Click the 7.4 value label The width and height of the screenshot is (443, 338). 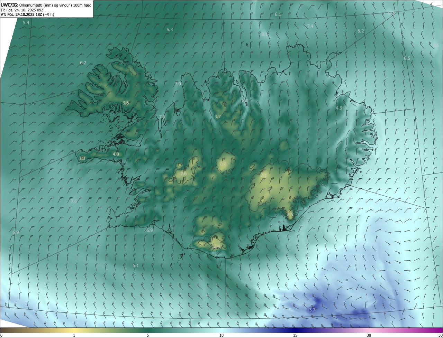(310, 26)
